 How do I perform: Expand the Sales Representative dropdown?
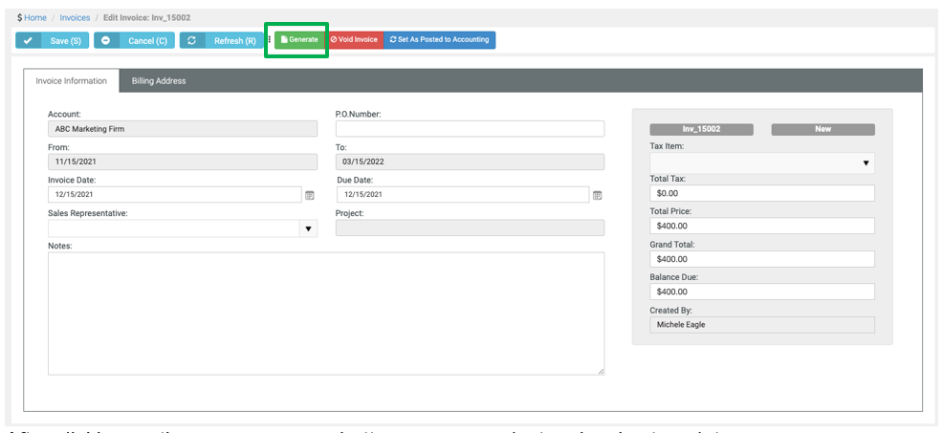coord(308,228)
